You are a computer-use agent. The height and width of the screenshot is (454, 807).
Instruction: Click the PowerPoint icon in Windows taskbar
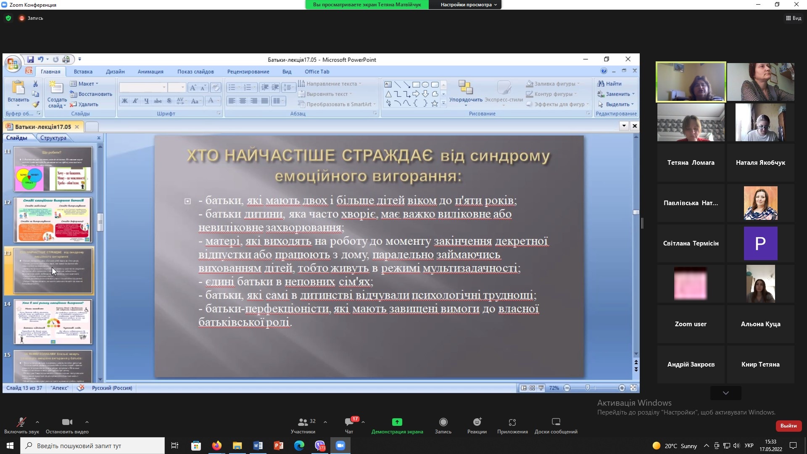pos(278,446)
